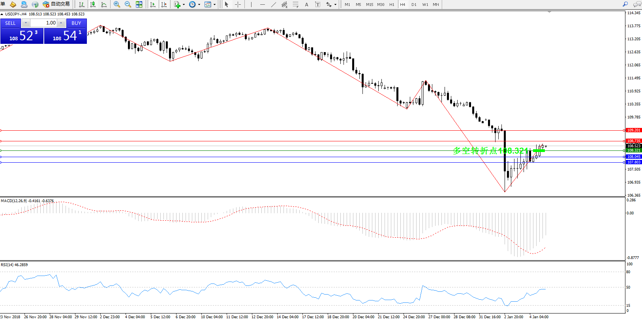642x321 pixels.
Task: Click the lot volume field showing 1.00
Action: click(43, 23)
